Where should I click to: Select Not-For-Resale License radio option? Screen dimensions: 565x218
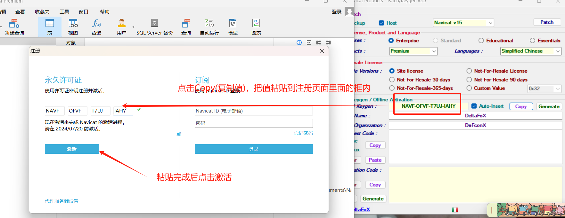(469, 71)
